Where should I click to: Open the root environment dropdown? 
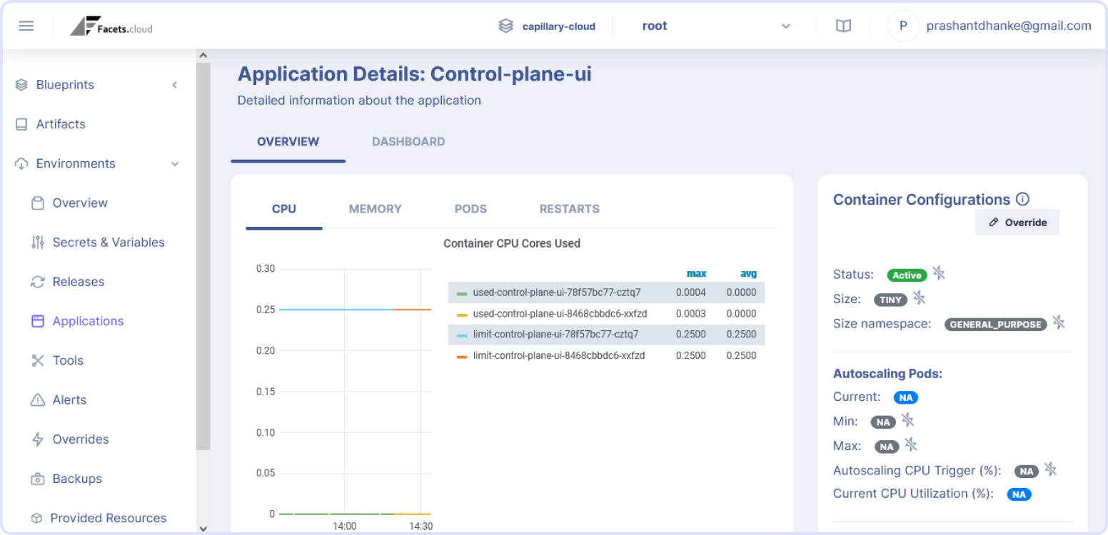click(716, 26)
